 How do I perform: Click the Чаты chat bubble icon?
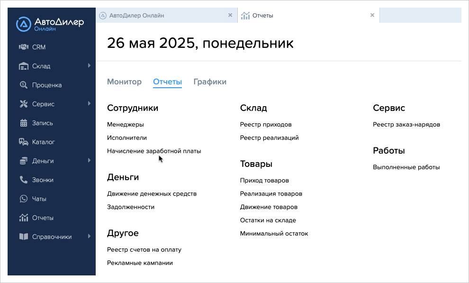pyautogui.click(x=24, y=199)
